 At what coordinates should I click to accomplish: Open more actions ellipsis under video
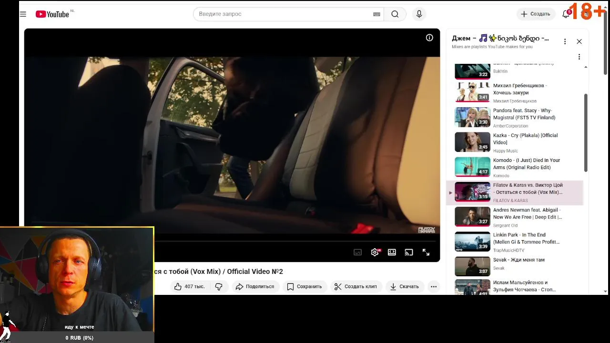pyautogui.click(x=434, y=286)
